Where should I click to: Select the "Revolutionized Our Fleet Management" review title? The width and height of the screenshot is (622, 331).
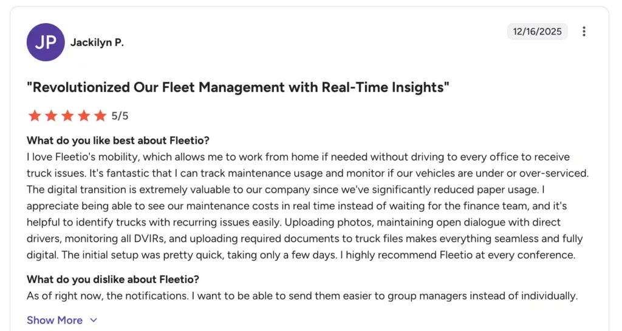238,87
